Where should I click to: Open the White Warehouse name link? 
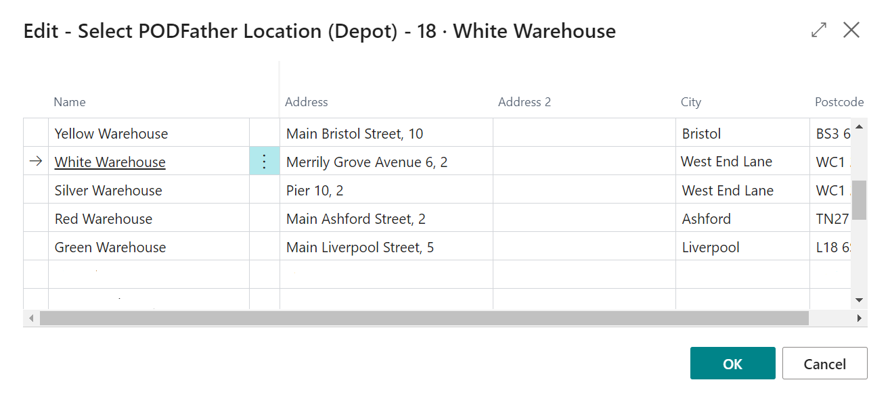click(110, 162)
